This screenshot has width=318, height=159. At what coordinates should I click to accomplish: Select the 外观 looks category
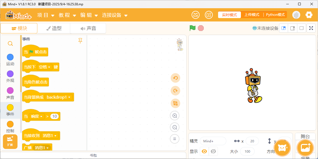tap(10, 77)
